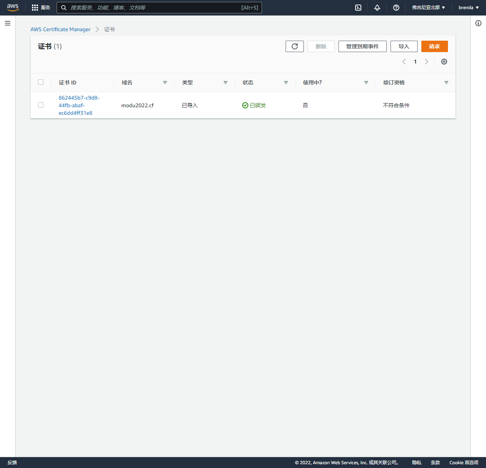Open Cookie 首选项 footer link
The image size is (486, 468).
(x=464, y=463)
